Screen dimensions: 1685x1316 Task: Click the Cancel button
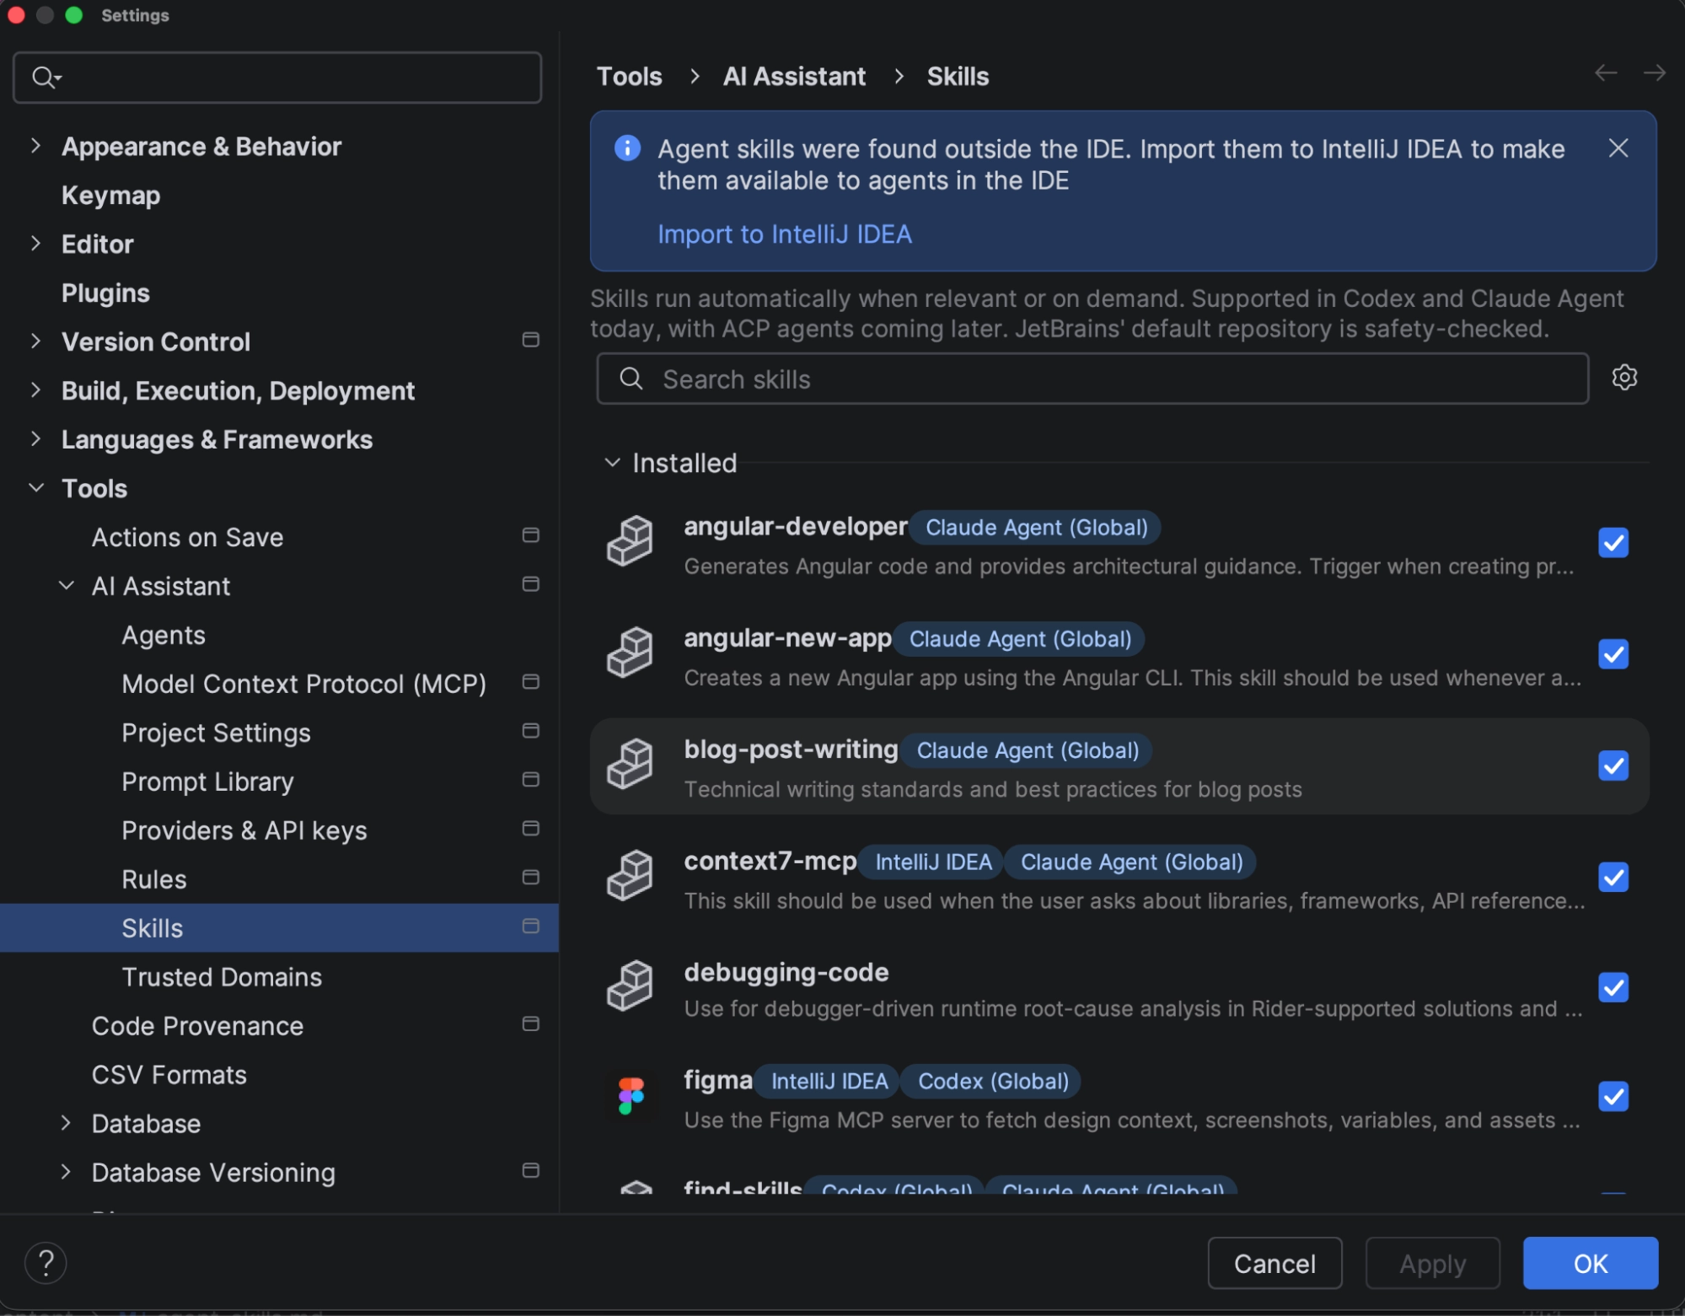1274,1263
